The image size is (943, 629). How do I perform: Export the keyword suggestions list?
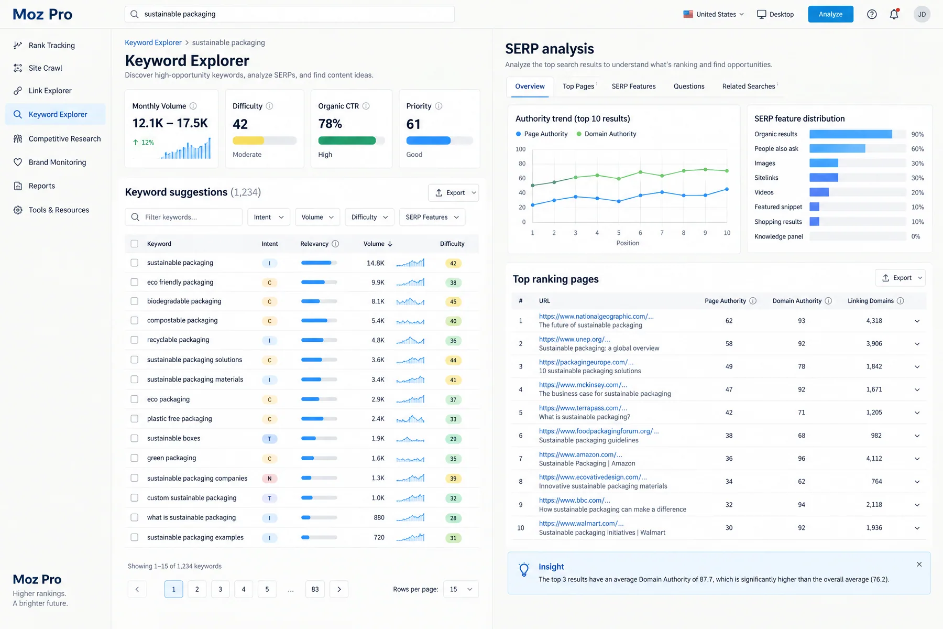453,193
